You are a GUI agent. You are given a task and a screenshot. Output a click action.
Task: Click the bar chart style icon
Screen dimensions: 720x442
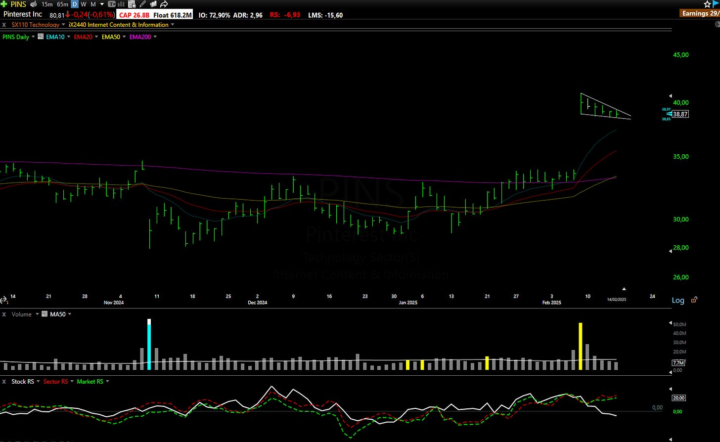point(121,4)
